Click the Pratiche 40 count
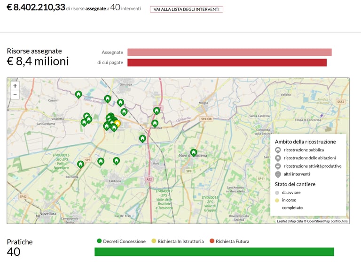The height and width of the screenshot is (262, 361). click(14, 252)
